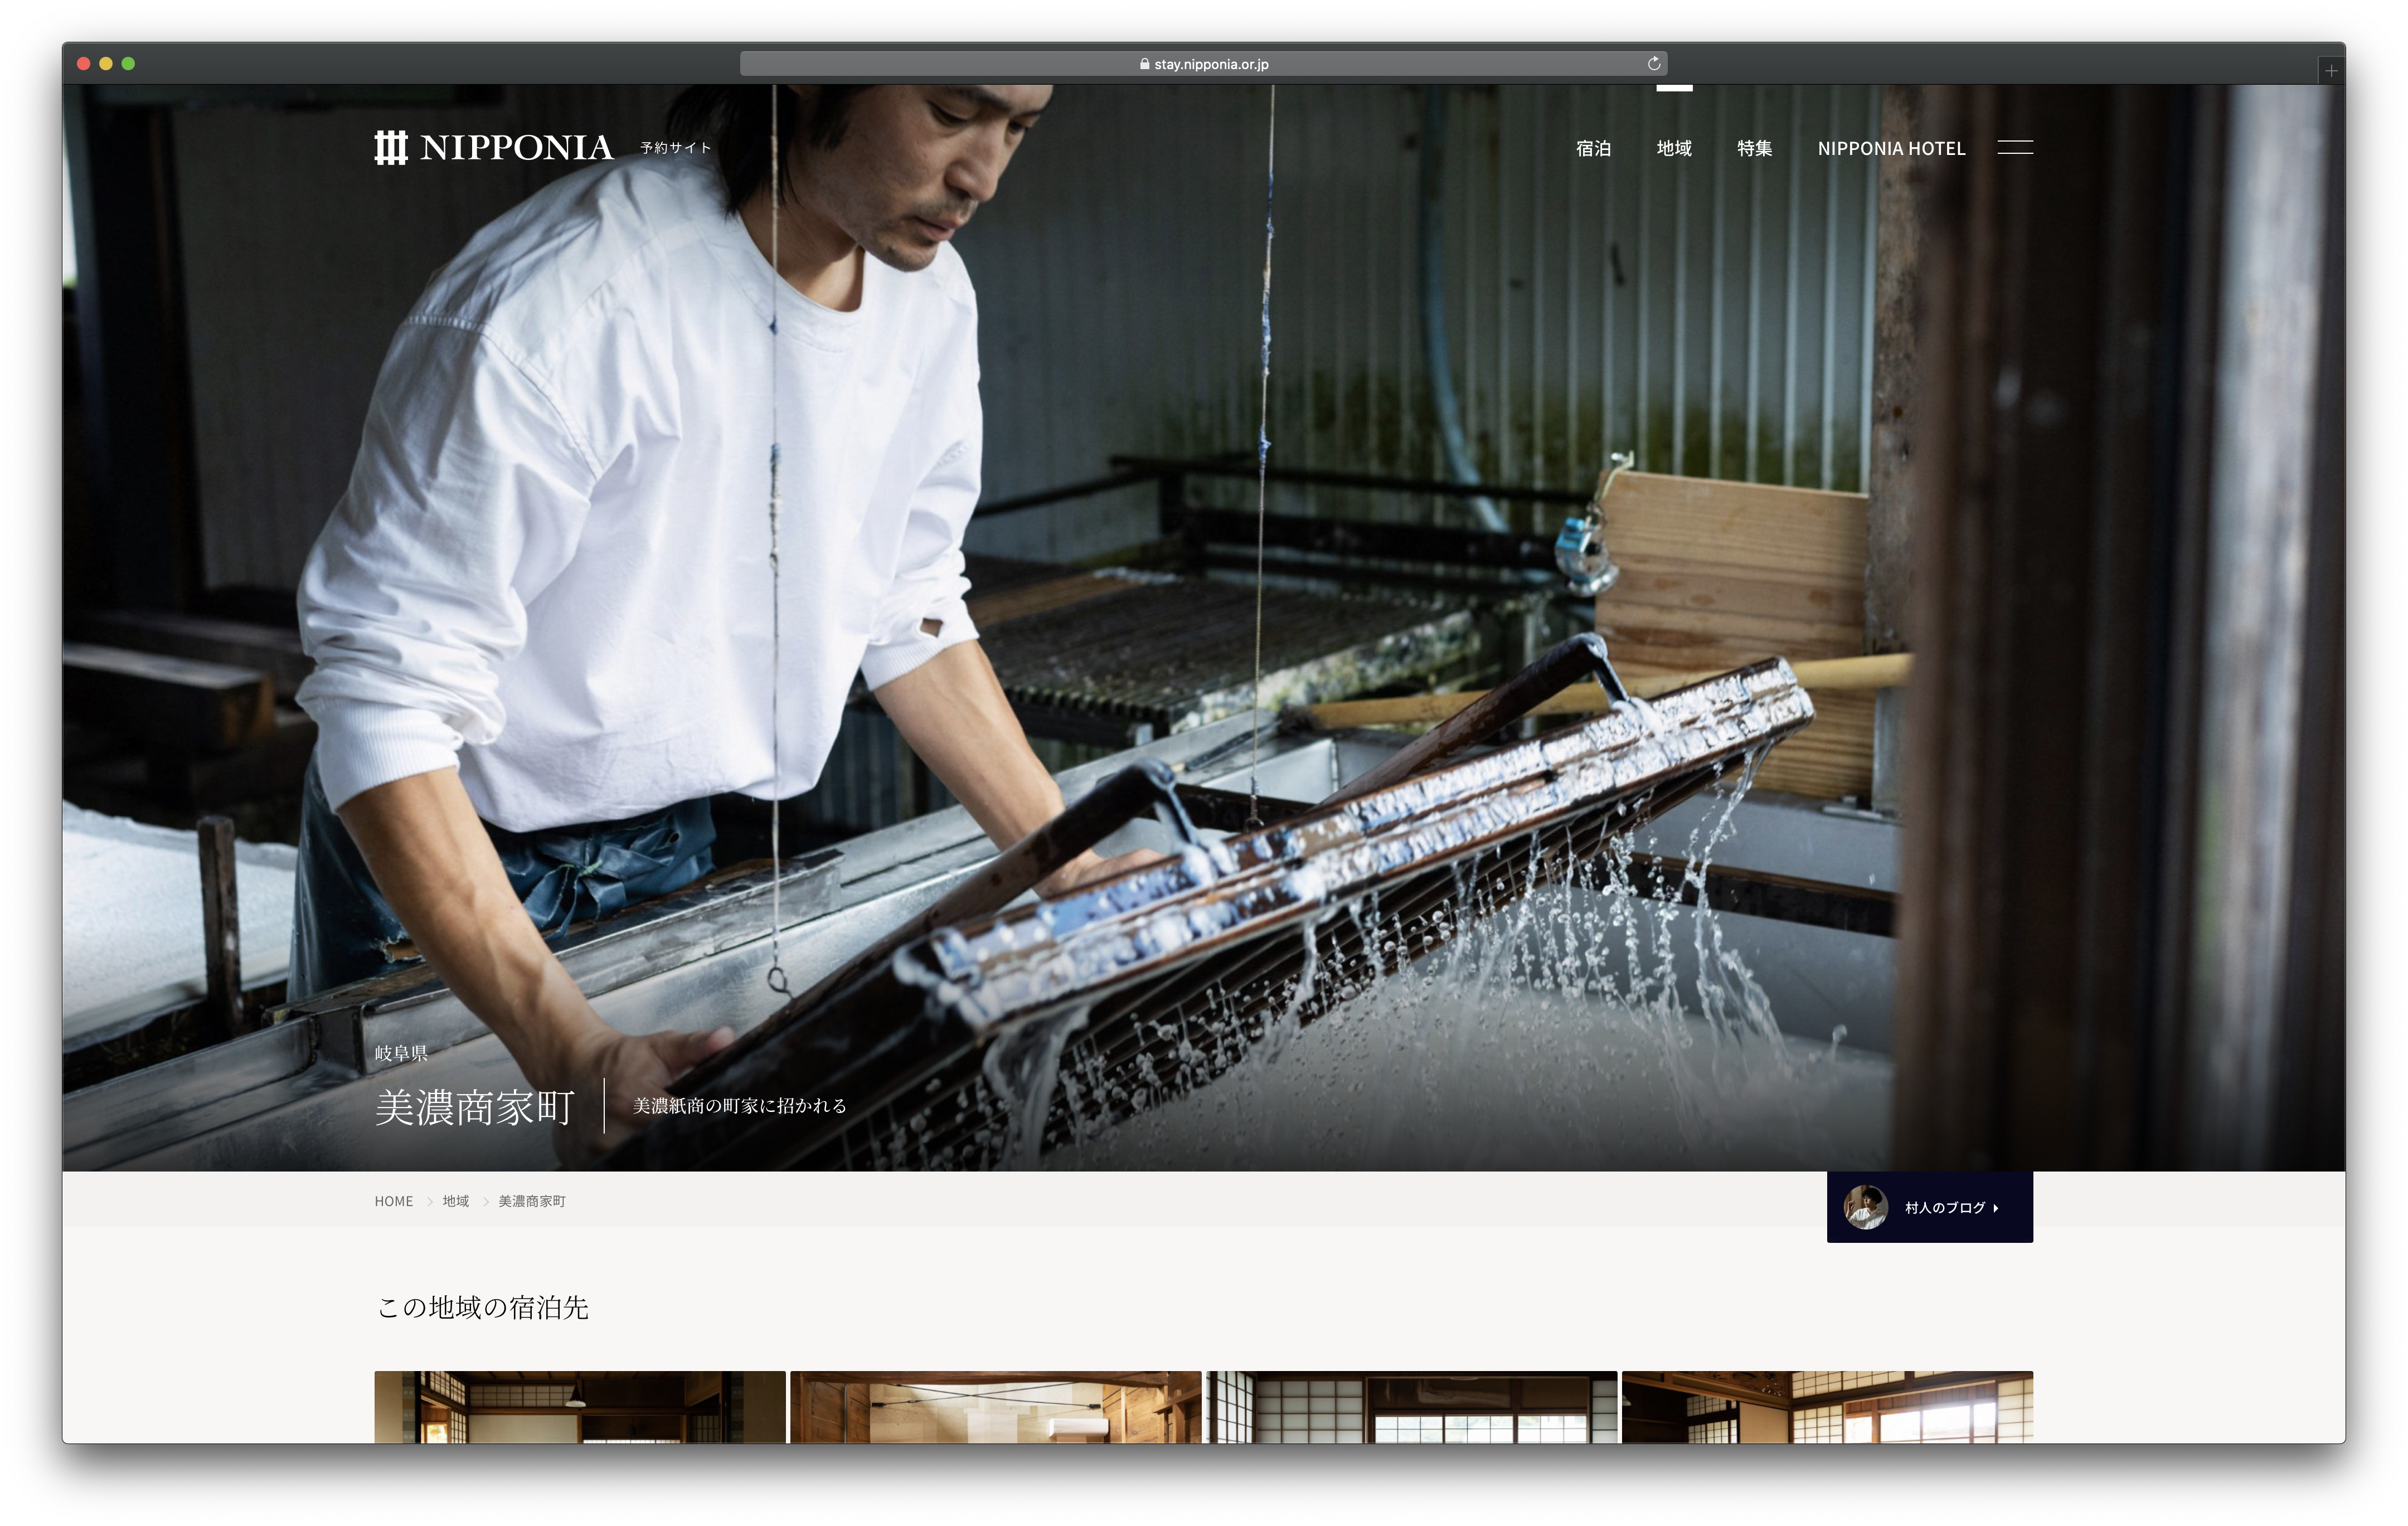Screen dimensions: 2408x1526
Task: Open a new tab with the plus button
Action: [x=2331, y=71]
